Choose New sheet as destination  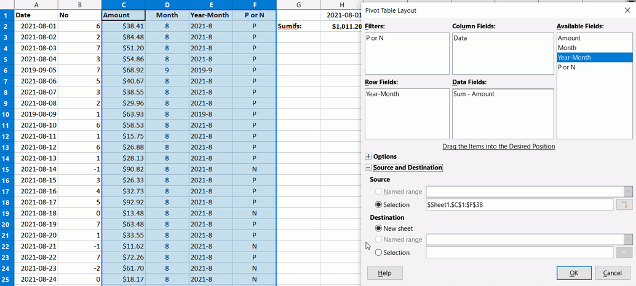[378, 228]
